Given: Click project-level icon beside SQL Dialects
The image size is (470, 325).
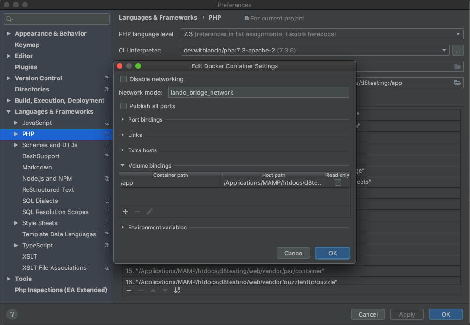Looking at the screenshot, I should click(107, 201).
